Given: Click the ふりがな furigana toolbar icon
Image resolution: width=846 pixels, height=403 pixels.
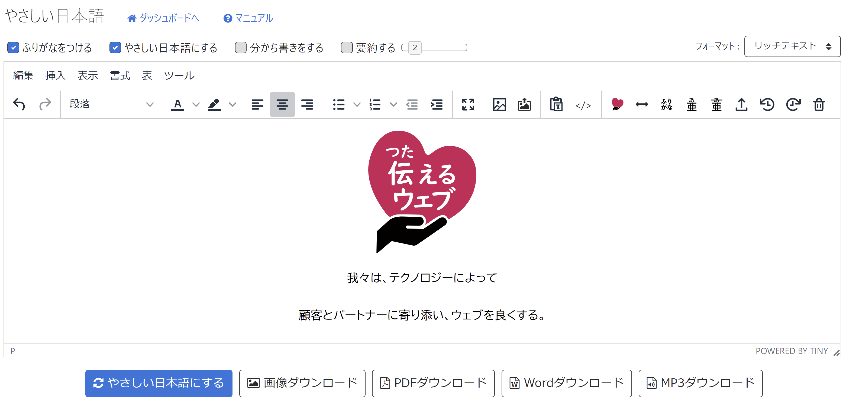Looking at the screenshot, I should [x=667, y=105].
